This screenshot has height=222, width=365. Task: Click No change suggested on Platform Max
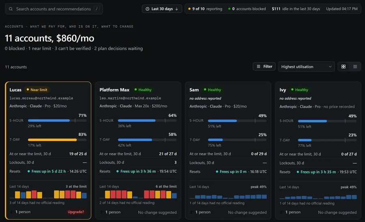(157, 212)
